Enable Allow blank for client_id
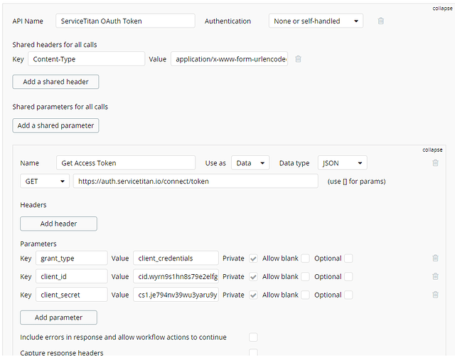 point(305,276)
